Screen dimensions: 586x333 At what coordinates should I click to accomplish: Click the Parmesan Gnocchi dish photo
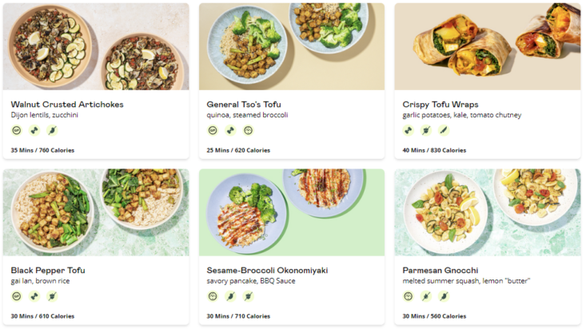[x=487, y=212]
